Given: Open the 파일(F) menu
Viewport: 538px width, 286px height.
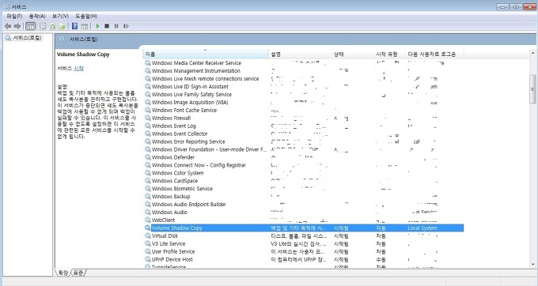Looking at the screenshot, I should point(14,16).
